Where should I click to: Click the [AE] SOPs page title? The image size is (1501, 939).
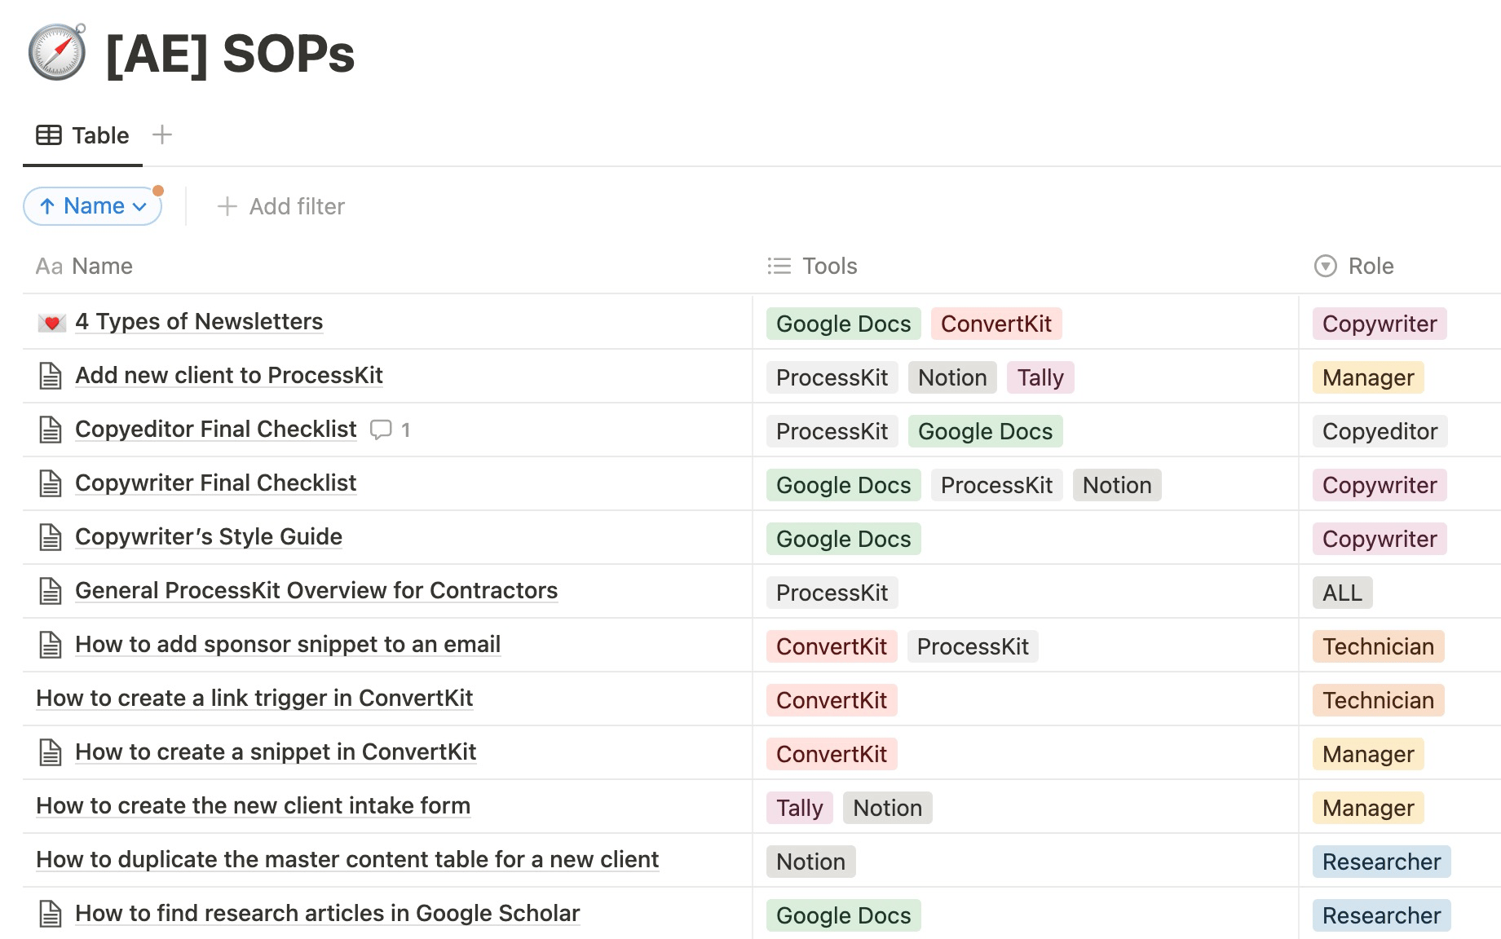pyautogui.click(x=231, y=54)
